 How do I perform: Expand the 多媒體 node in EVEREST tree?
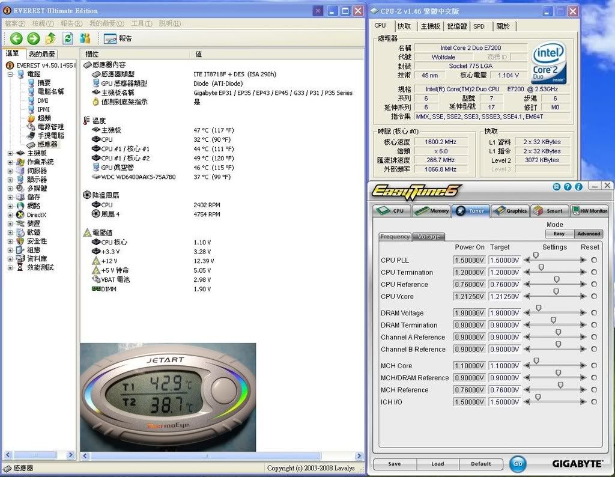10,189
